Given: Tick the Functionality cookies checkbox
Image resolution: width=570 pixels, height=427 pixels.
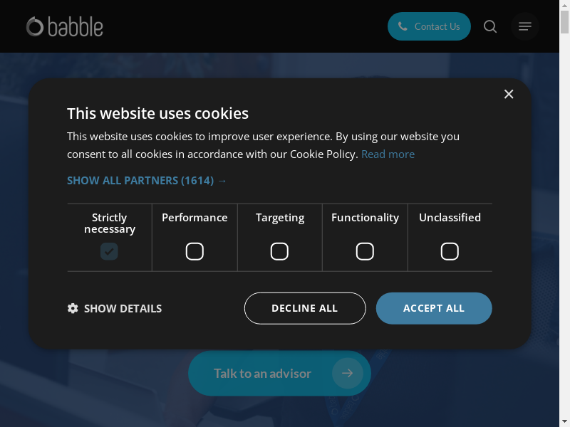Looking at the screenshot, I should tap(365, 251).
